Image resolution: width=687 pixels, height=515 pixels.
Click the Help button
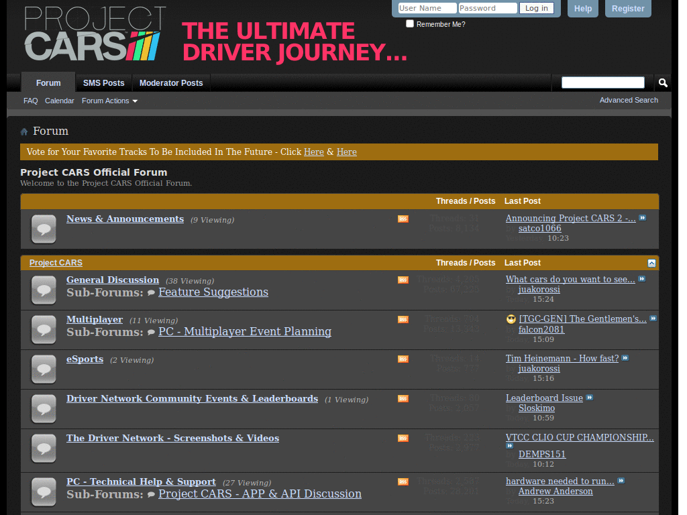[x=583, y=8]
